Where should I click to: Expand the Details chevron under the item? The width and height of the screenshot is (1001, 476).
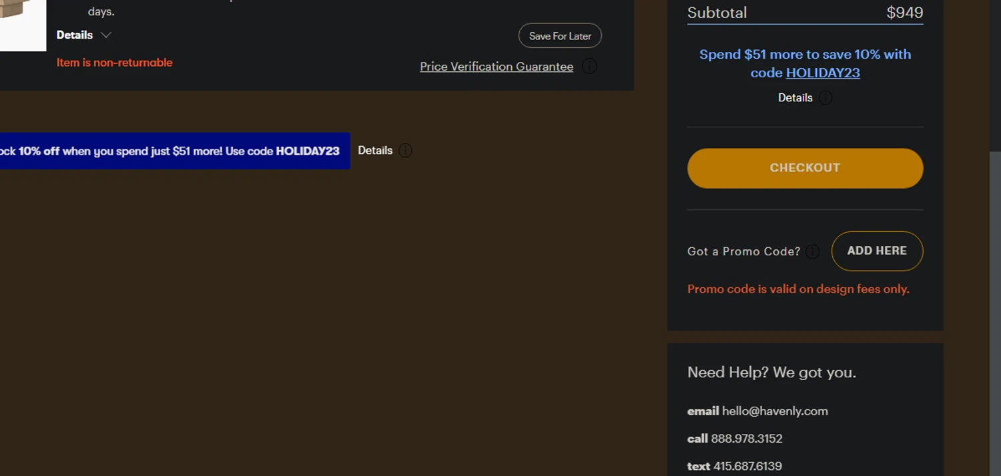point(105,35)
